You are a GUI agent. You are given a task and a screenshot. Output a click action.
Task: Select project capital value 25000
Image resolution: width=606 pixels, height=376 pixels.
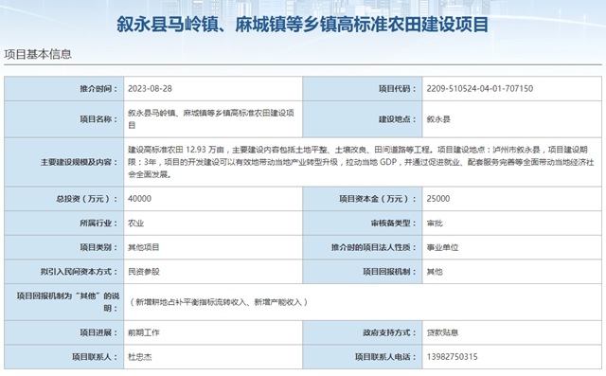pos(438,199)
